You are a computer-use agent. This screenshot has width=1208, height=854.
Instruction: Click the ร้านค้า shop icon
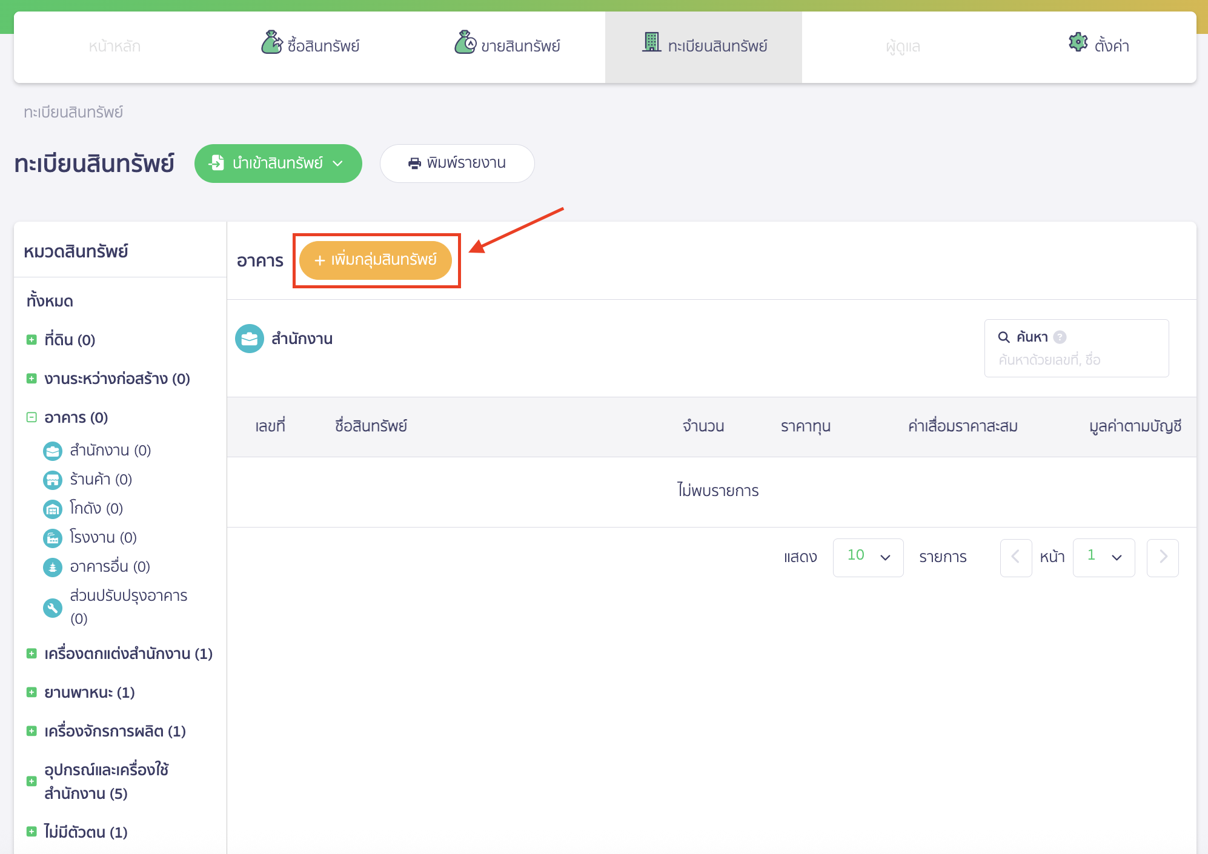pyautogui.click(x=53, y=480)
